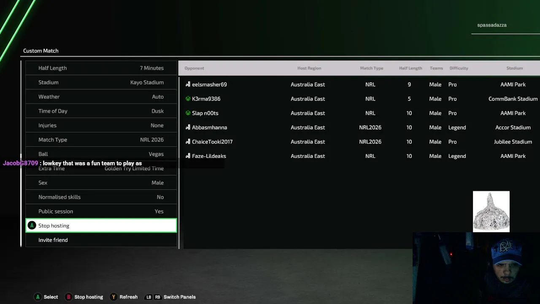Click the Xbox icon beside Slap n00ts
This screenshot has height=304, width=540.
(188, 113)
